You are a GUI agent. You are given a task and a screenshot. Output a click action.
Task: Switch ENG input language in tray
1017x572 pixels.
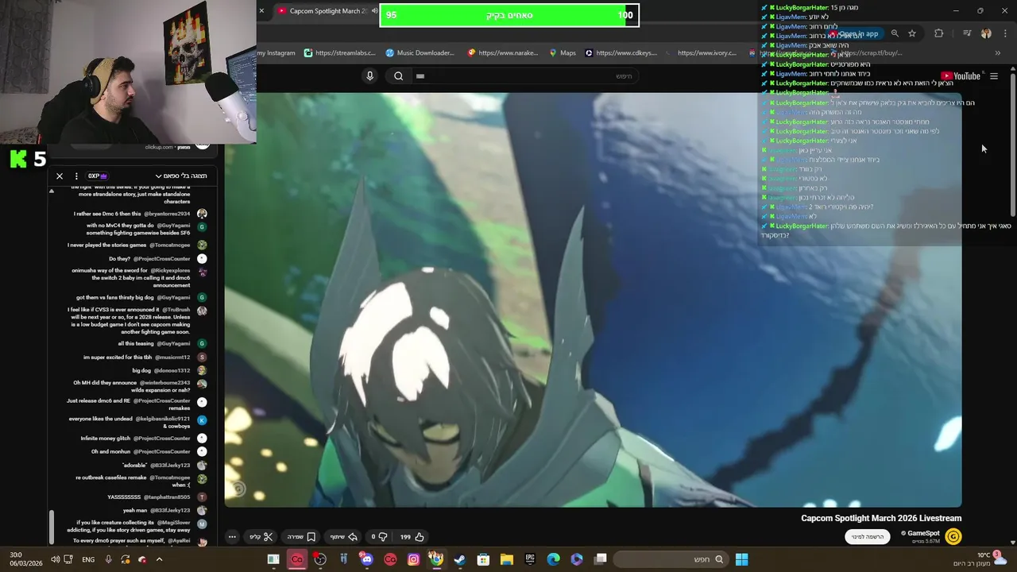coord(88,559)
